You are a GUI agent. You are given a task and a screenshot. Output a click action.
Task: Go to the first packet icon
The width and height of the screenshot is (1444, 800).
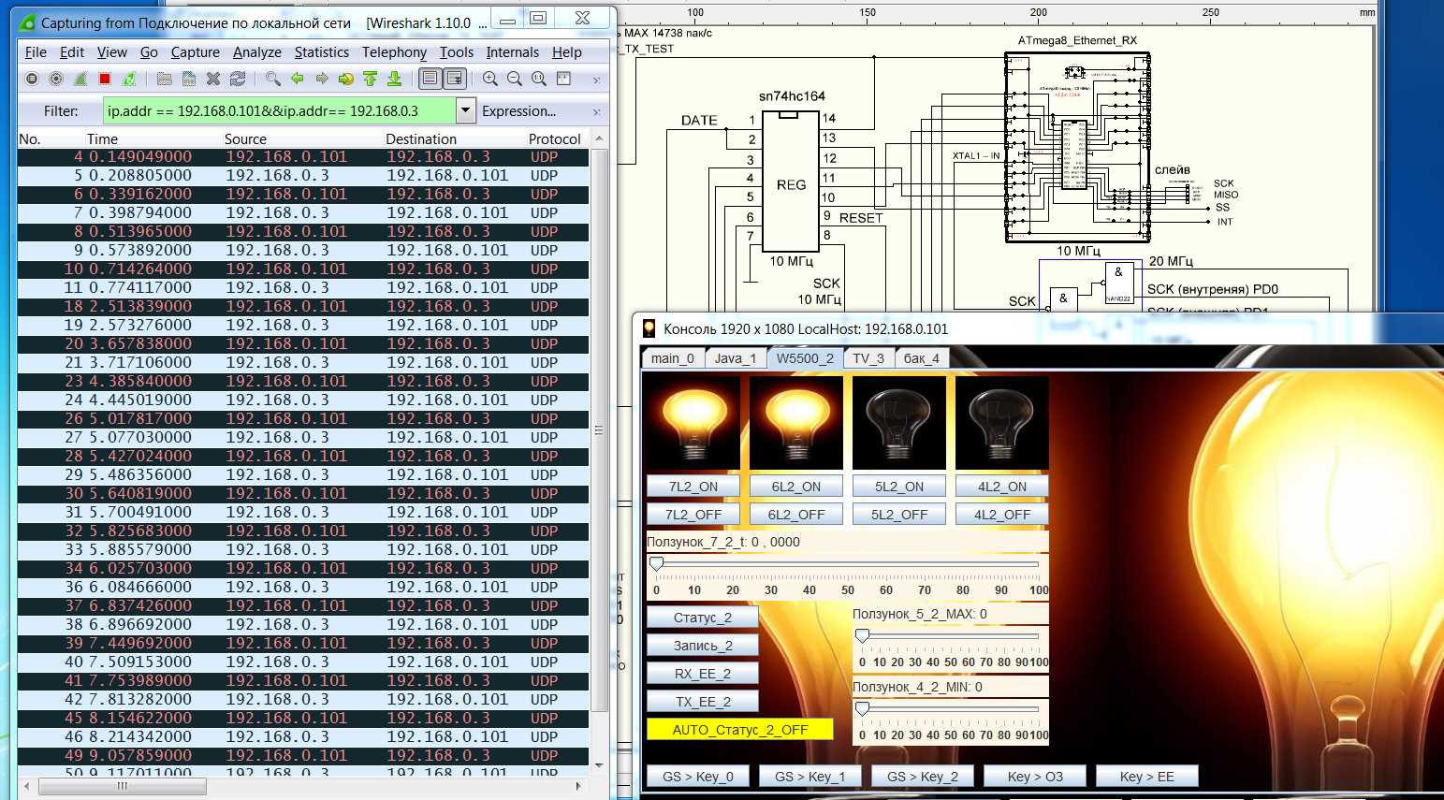(x=371, y=80)
